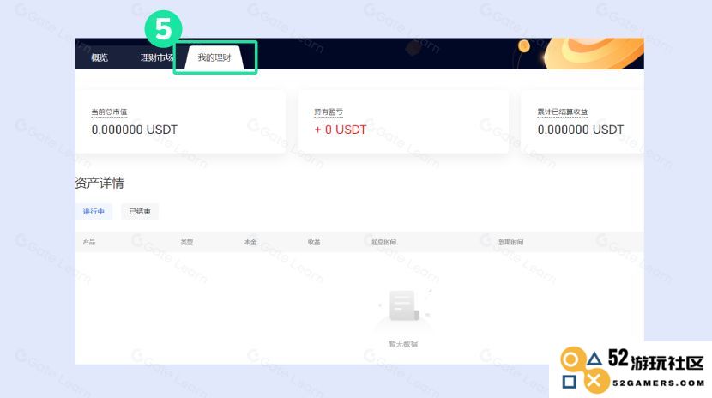Click the 本金 column header

coord(250,243)
